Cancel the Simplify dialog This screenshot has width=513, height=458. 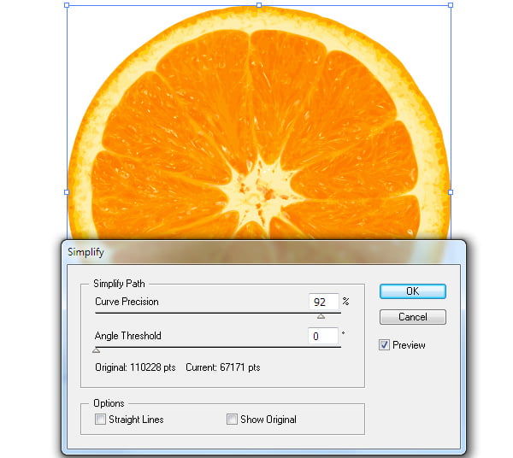click(x=413, y=317)
